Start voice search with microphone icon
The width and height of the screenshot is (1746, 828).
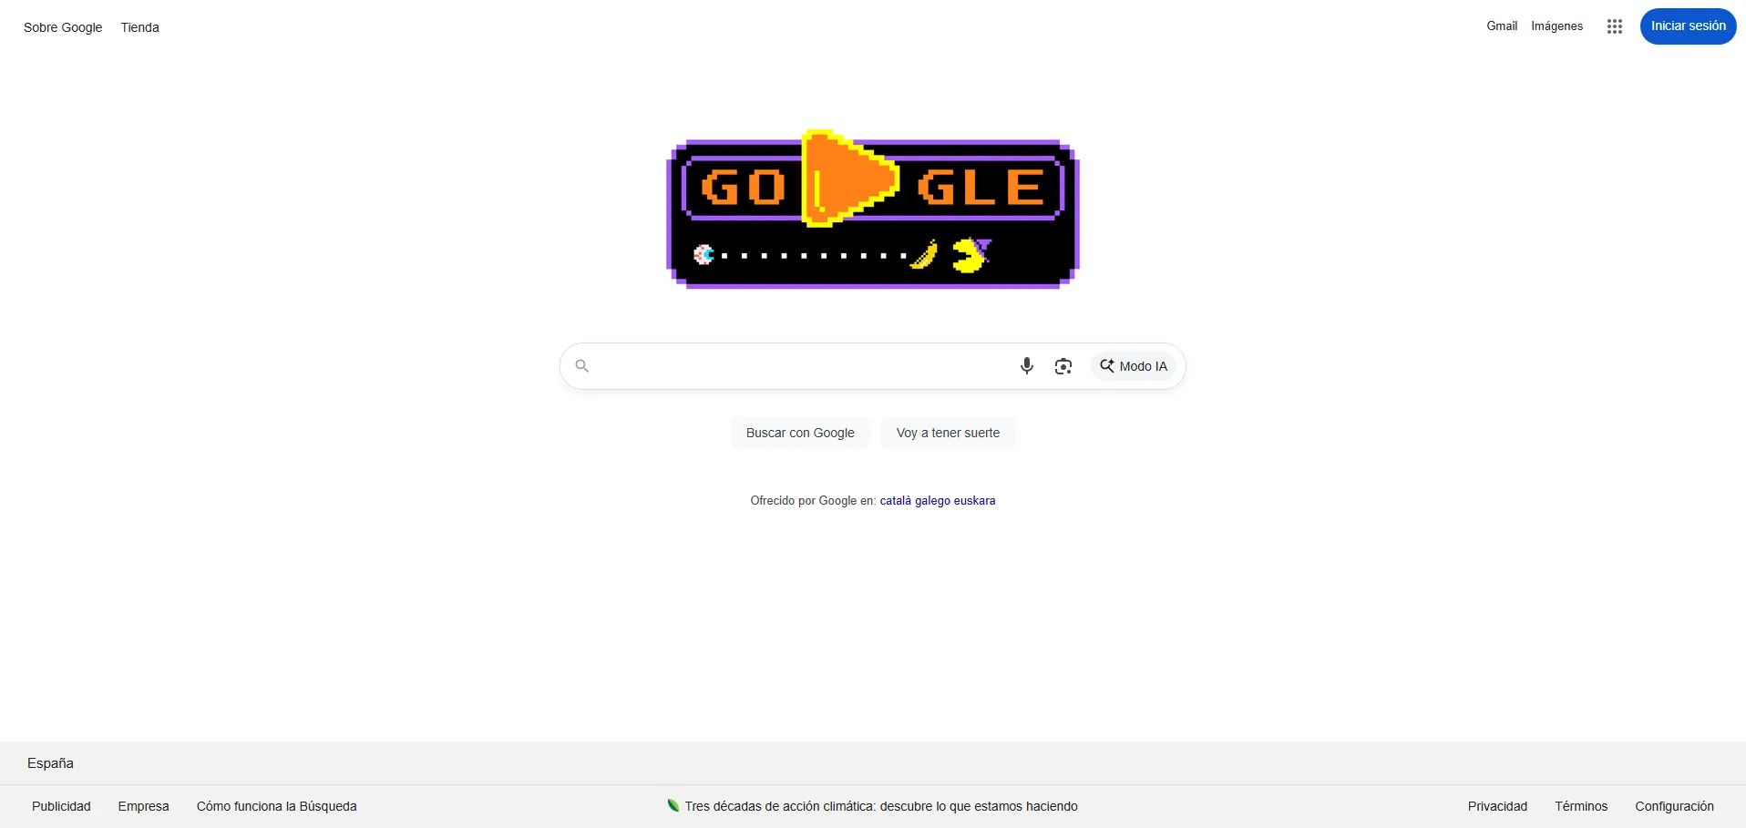tap(1027, 366)
